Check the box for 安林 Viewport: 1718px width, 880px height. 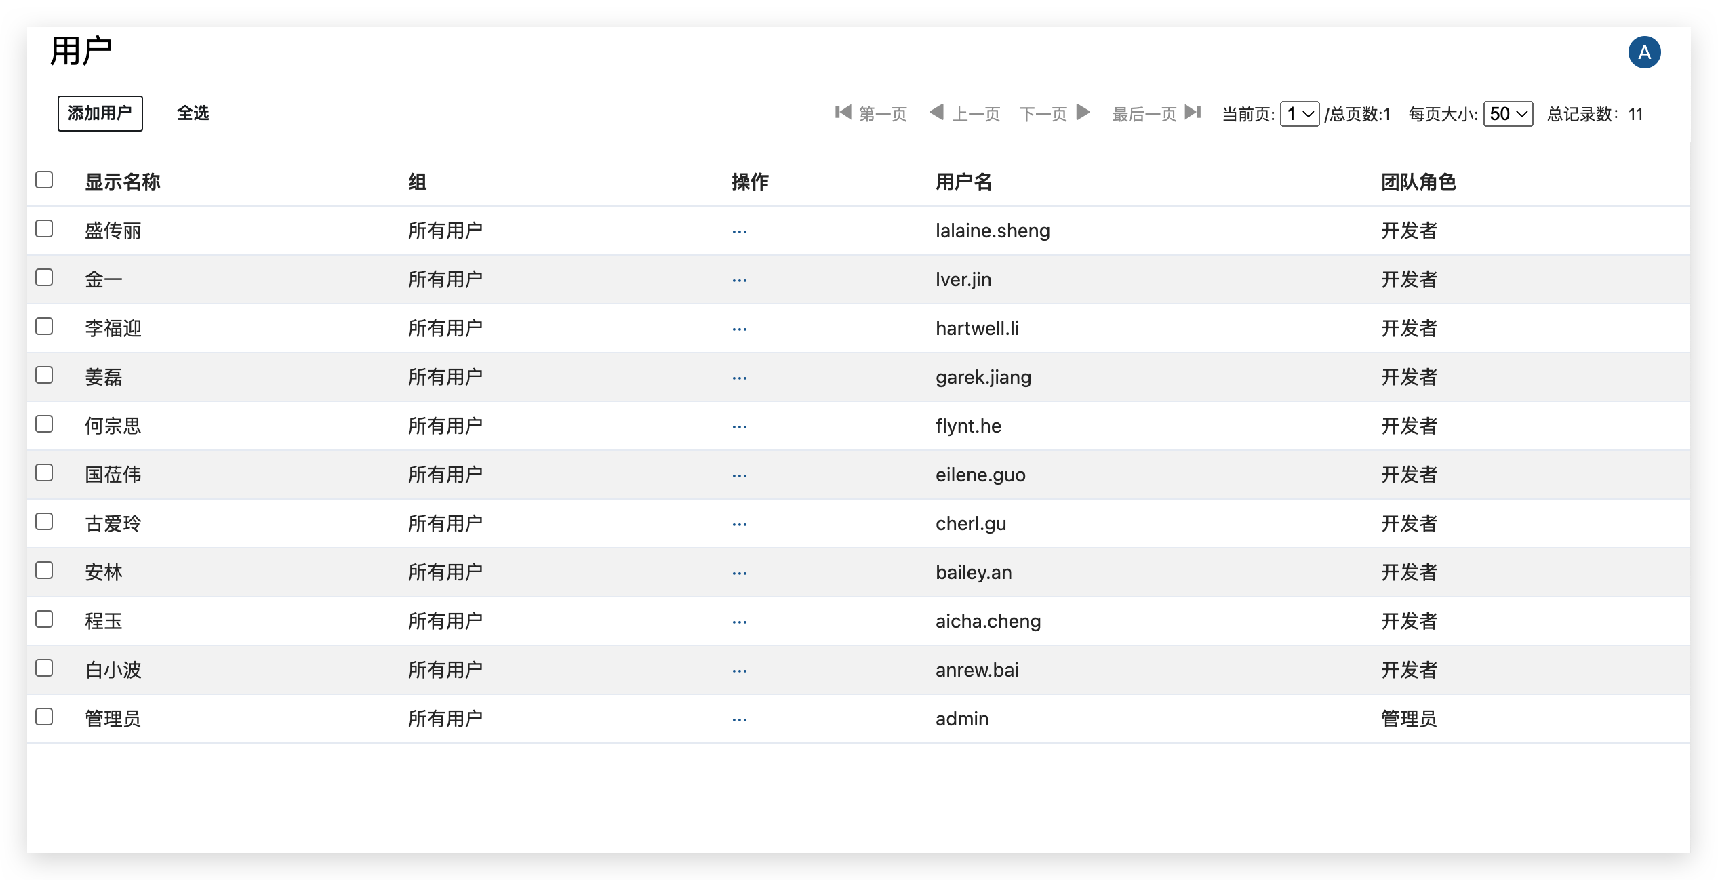[x=44, y=570]
